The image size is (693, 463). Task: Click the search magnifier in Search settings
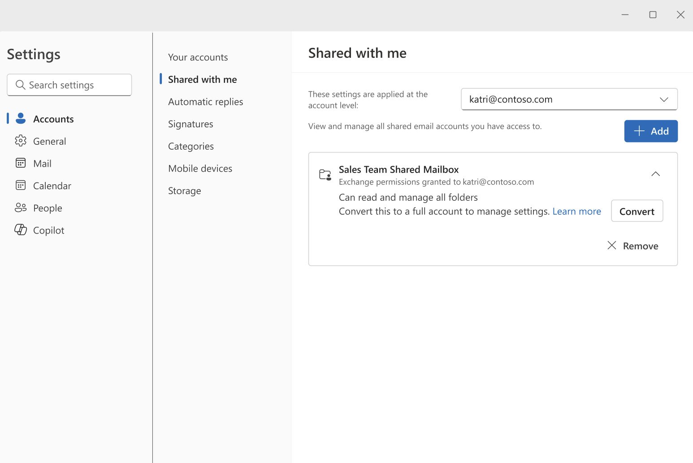(20, 85)
